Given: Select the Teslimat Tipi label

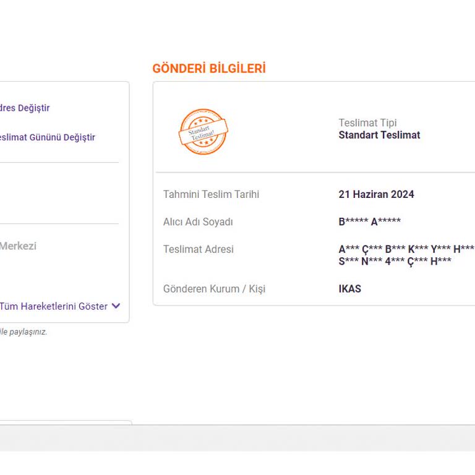Looking at the screenshot, I should point(367,123).
